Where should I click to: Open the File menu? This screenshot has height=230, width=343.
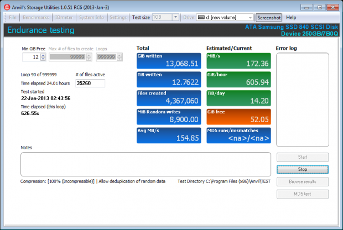click(13, 18)
